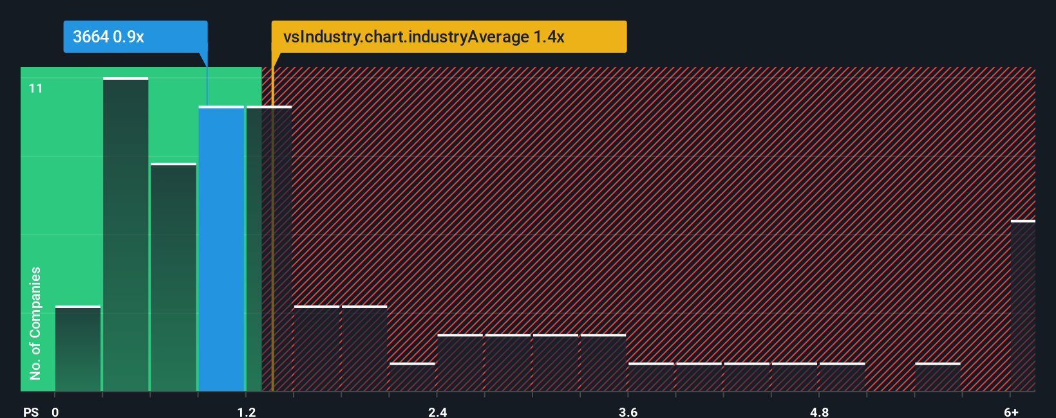Click the first short bar at PS 0
Image resolution: width=1056 pixels, height=418 pixels.
(x=78, y=349)
